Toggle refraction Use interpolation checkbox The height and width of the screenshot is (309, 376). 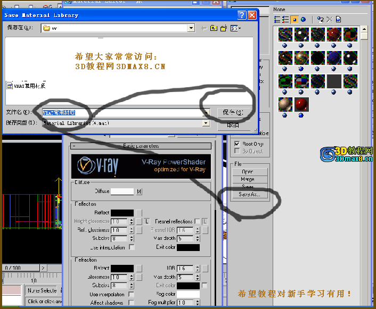tap(132, 294)
